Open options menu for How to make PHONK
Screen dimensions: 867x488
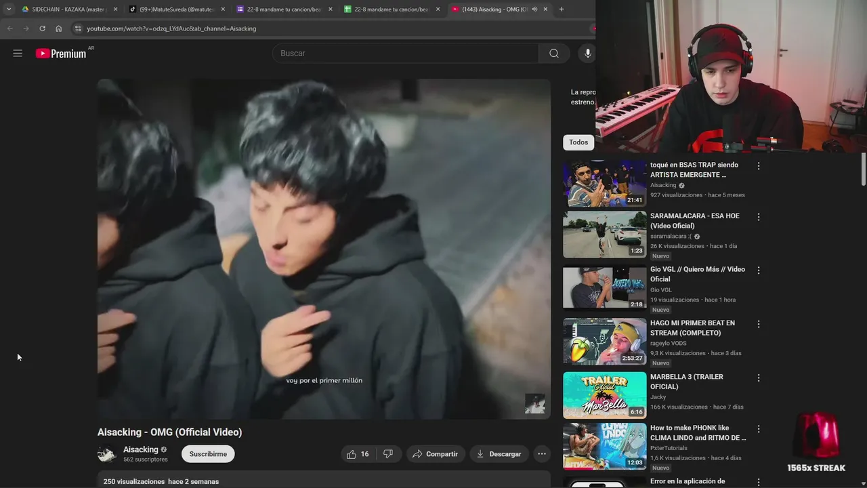pos(758,429)
